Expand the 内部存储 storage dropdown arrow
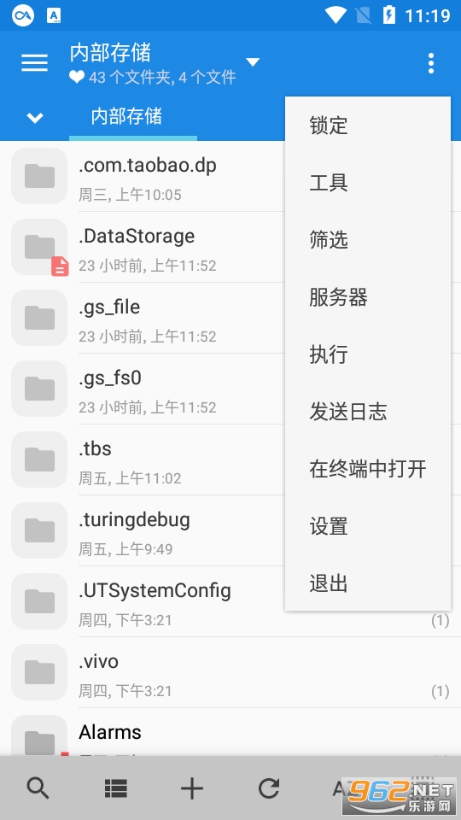 tap(253, 62)
